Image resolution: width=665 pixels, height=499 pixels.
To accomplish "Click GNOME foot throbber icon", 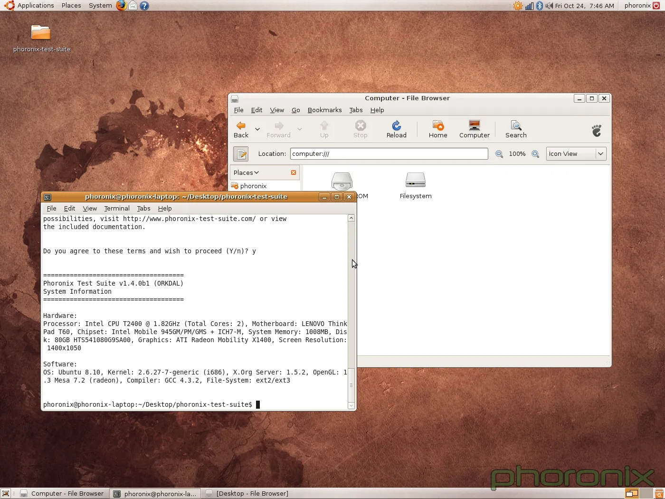I will 597,130.
